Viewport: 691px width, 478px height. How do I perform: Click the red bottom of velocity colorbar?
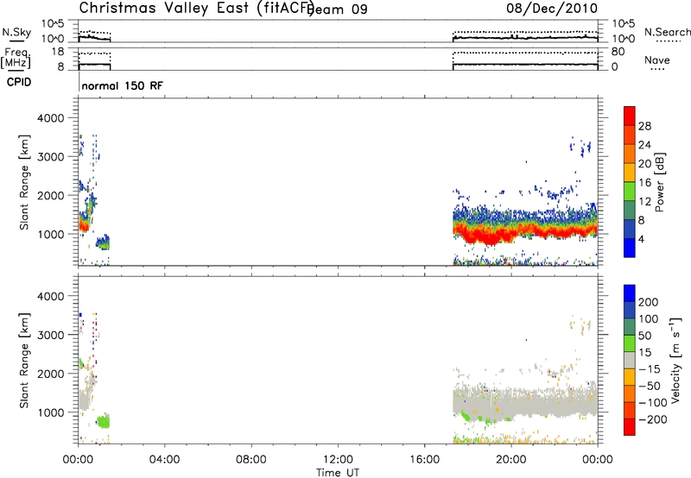point(630,427)
